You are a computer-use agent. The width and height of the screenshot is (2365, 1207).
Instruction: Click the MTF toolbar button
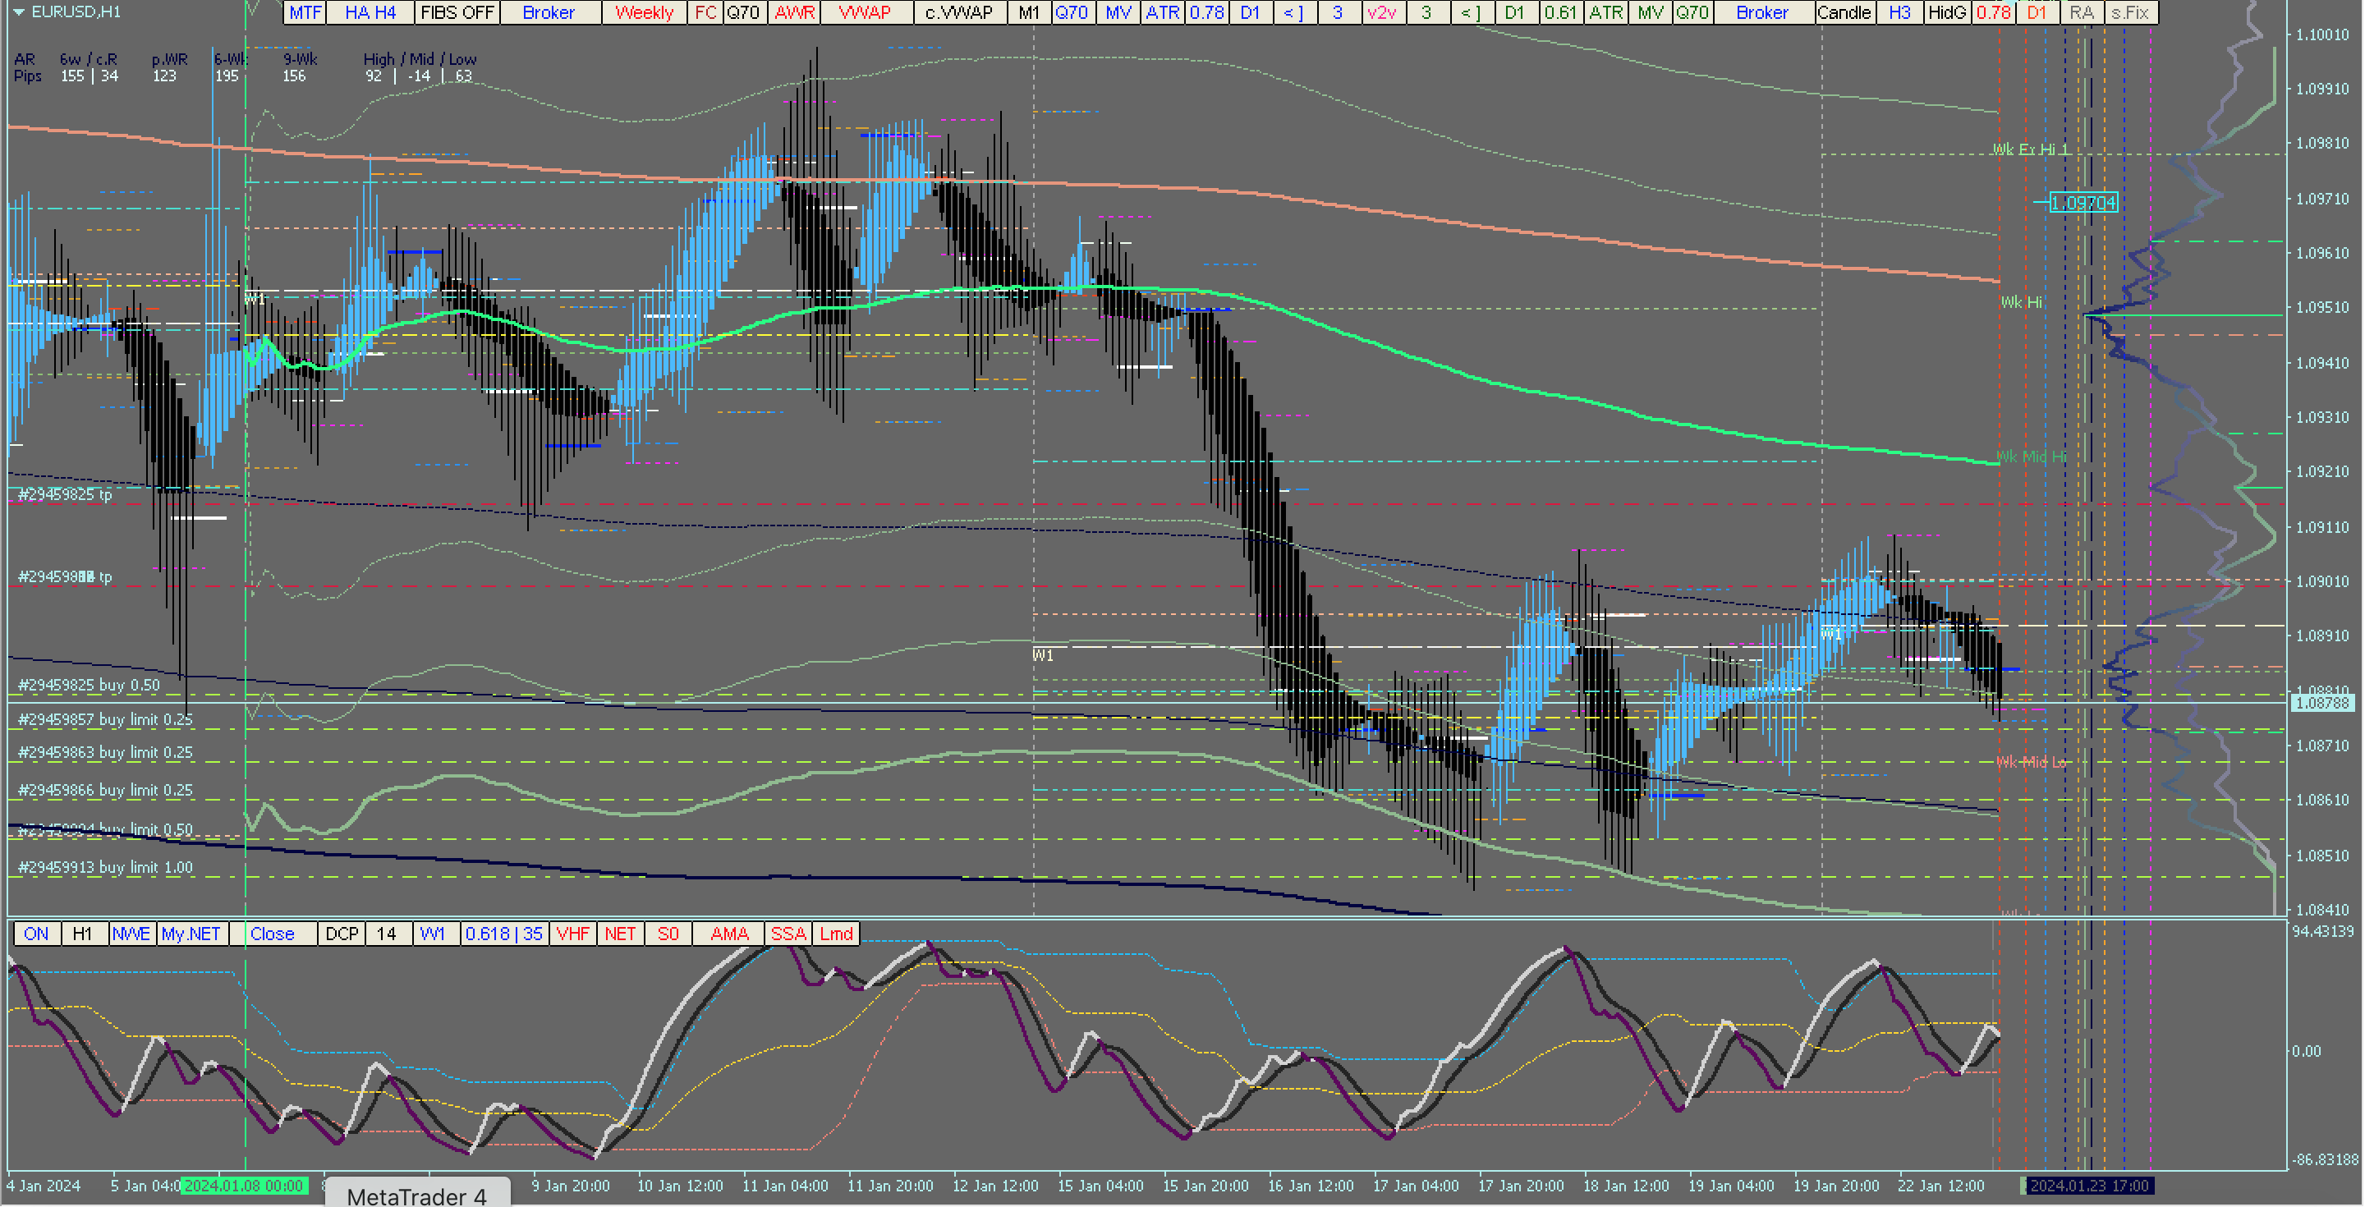coord(305,12)
